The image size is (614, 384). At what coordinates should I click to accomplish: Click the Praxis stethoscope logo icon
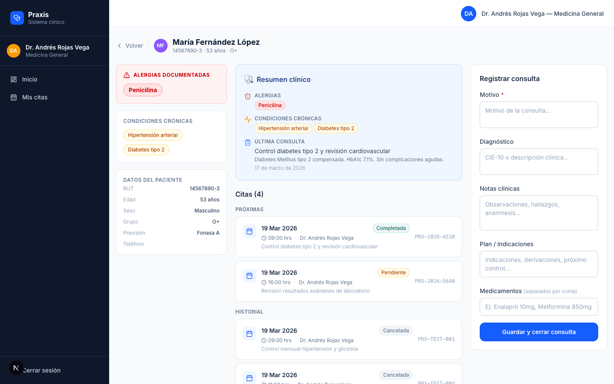[x=17, y=18]
